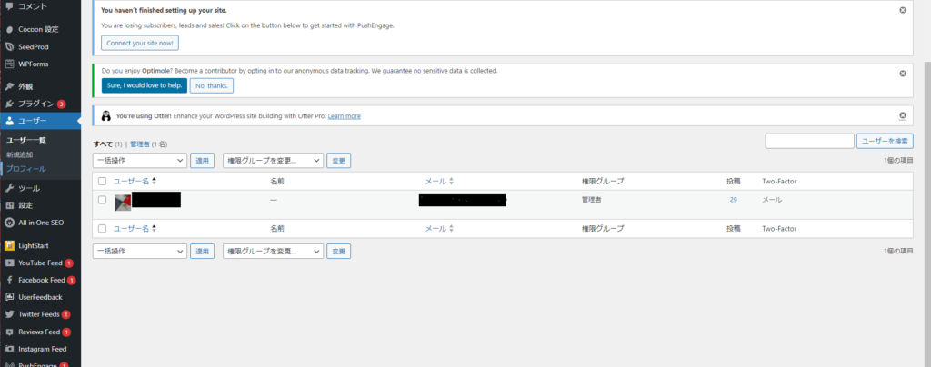Click the Facebook Feed notification badge

[71, 280]
